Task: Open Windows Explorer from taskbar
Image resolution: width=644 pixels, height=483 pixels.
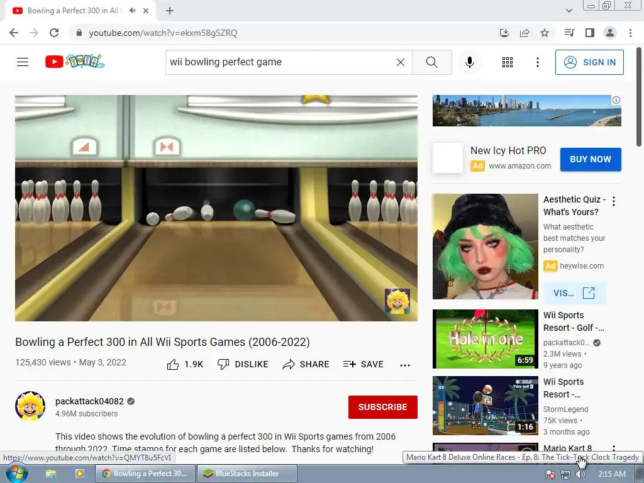Action: pos(50,474)
